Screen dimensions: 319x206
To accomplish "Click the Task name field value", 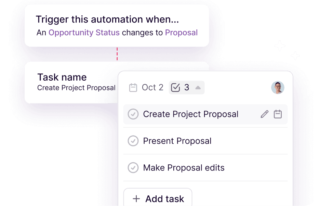I will coord(76,88).
